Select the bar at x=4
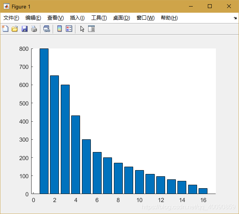Screen dimensions: 239x214 pyautogui.click(x=75, y=155)
